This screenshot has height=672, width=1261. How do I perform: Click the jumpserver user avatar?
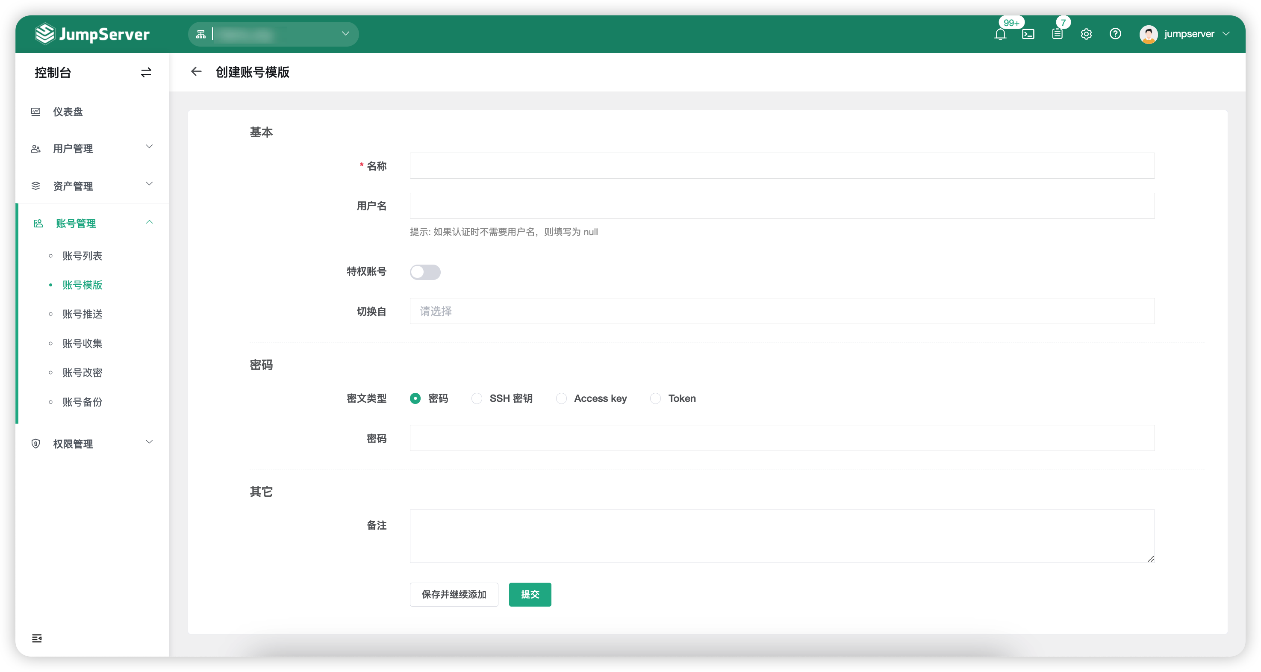point(1149,34)
